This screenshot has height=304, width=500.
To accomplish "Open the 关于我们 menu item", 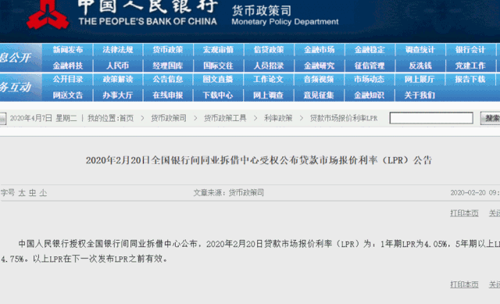I will coord(420,95).
